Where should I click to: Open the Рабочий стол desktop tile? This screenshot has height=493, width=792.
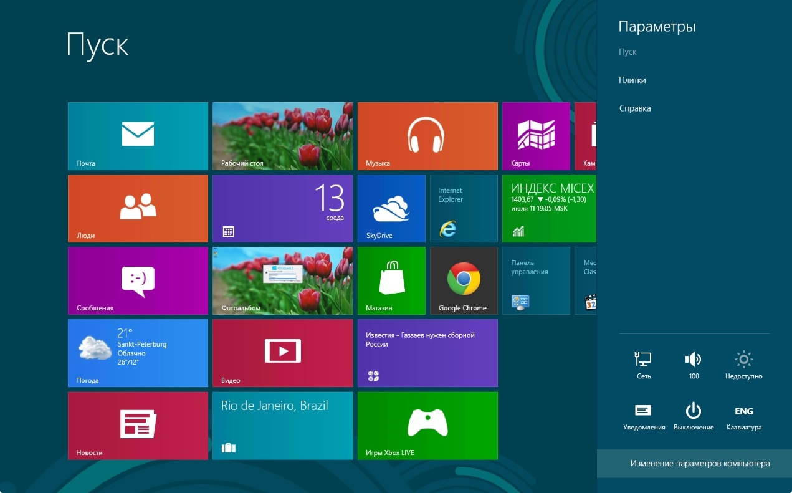(282, 136)
